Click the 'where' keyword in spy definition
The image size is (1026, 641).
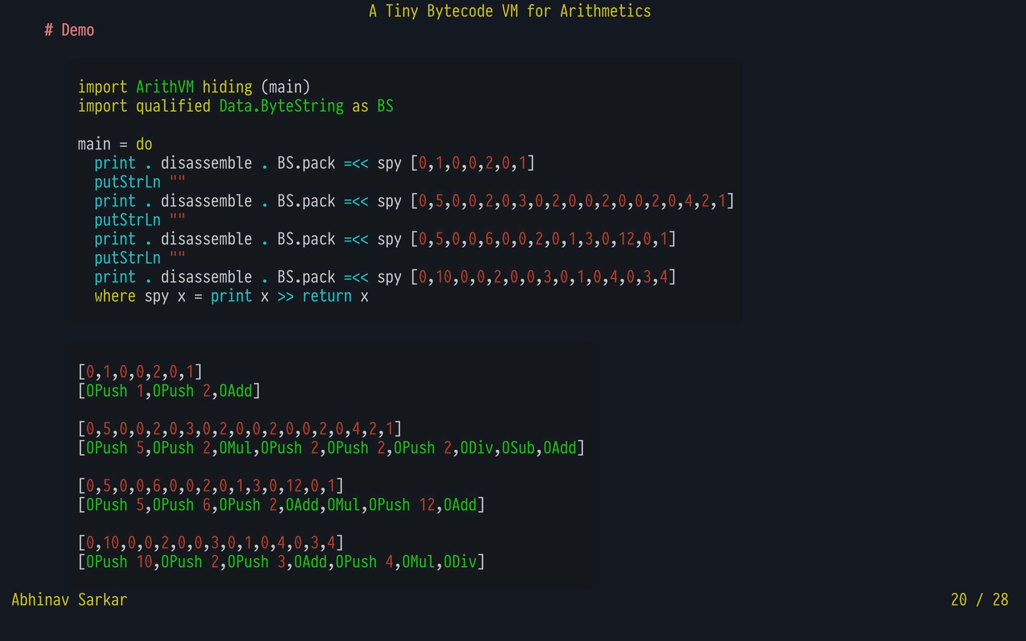pyautogui.click(x=115, y=296)
